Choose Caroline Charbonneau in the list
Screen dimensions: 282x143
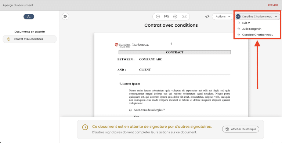coord(257,35)
